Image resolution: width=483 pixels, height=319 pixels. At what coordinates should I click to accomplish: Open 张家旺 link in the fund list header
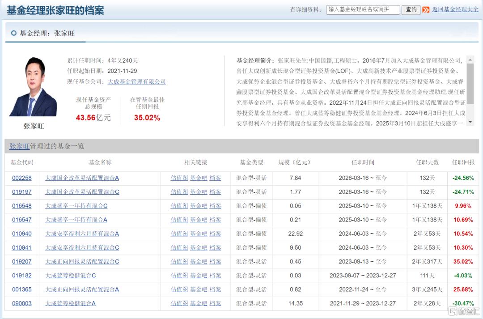point(19,146)
